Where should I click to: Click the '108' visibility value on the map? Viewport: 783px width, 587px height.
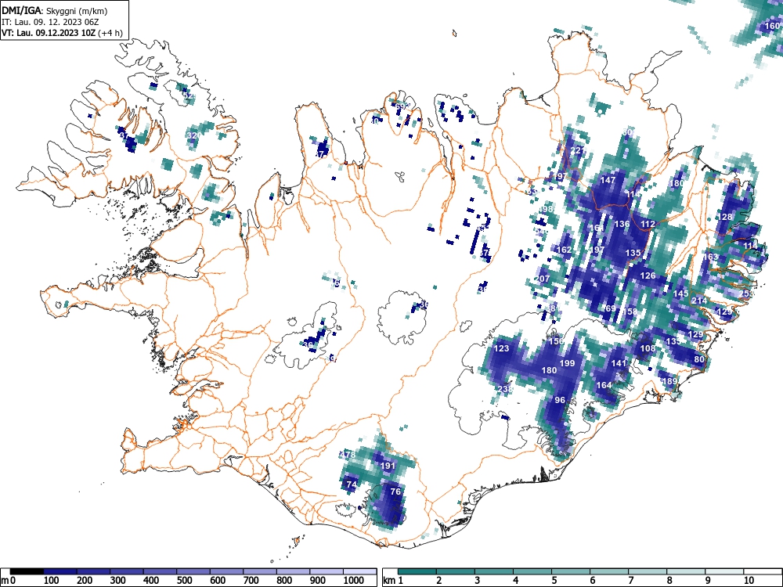pos(648,348)
